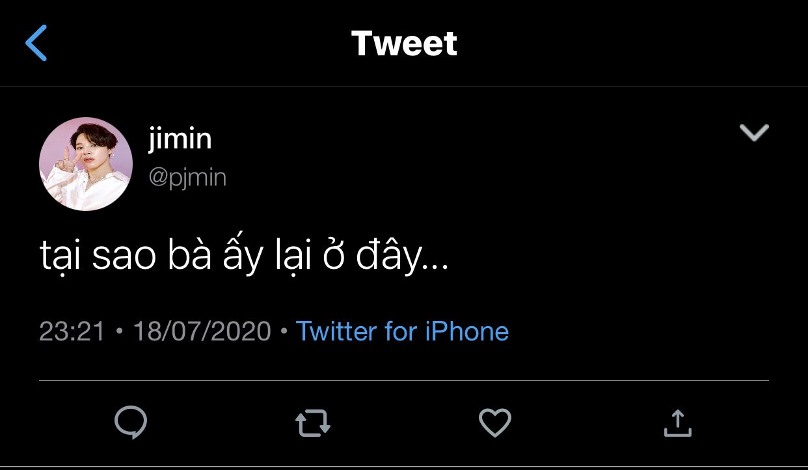The height and width of the screenshot is (470, 808).
Task: Open the @pjmin handle profile
Action: (x=187, y=177)
